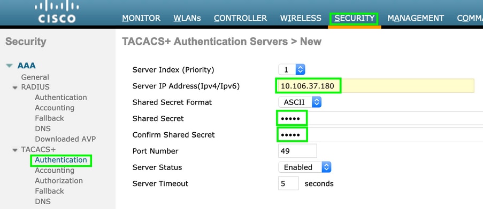
Task: Open the CONTROLLER menu
Action: (240, 19)
